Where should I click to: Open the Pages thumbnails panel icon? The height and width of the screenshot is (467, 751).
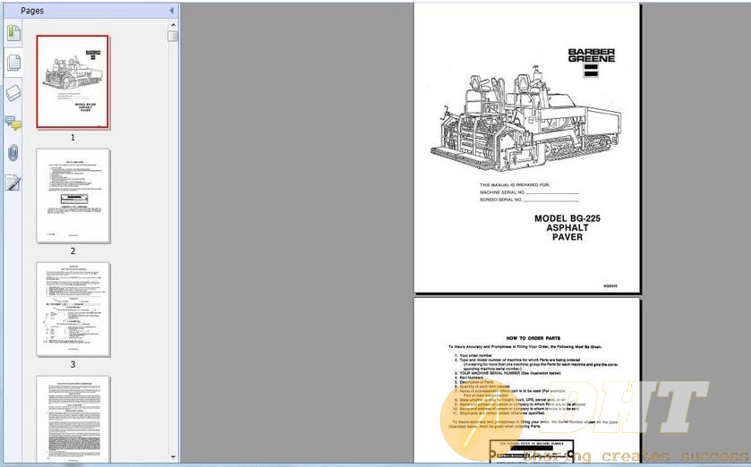click(13, 63)
